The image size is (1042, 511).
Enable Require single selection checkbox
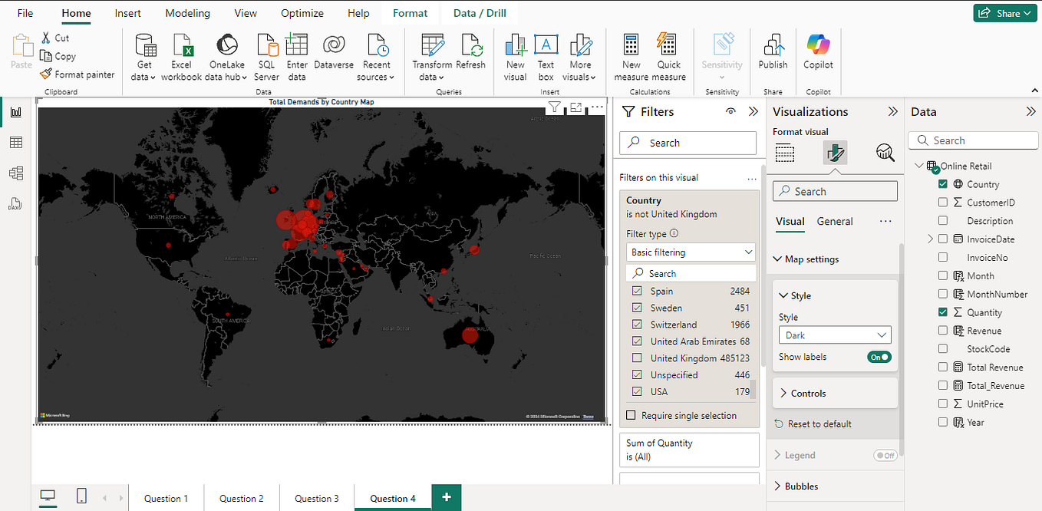[x=631, y=415]
